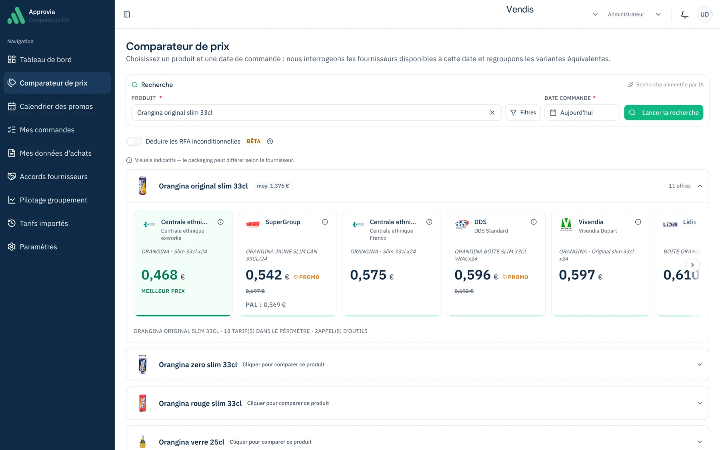Open info icon on SuperGroup card
The width and height of the screenshot is (720, 450).
325,222
